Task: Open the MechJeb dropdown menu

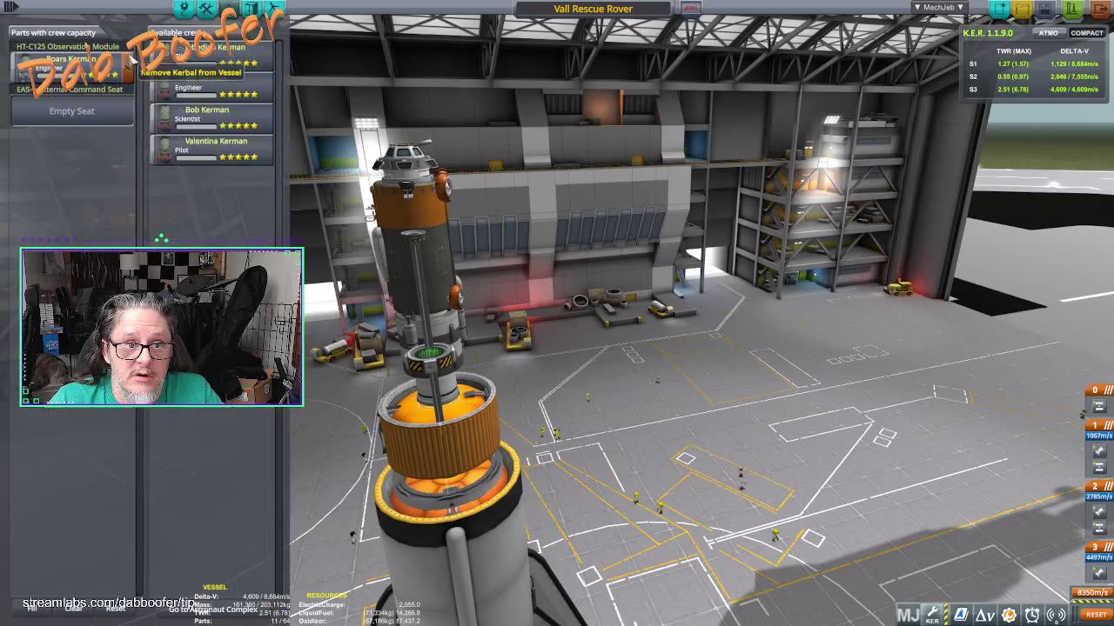Action: click(x=938, y=7)
